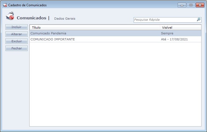Maximize the Cadastro de Comunicados window
This screenshot has width=207, height=132.
click(x=191, y=5)
